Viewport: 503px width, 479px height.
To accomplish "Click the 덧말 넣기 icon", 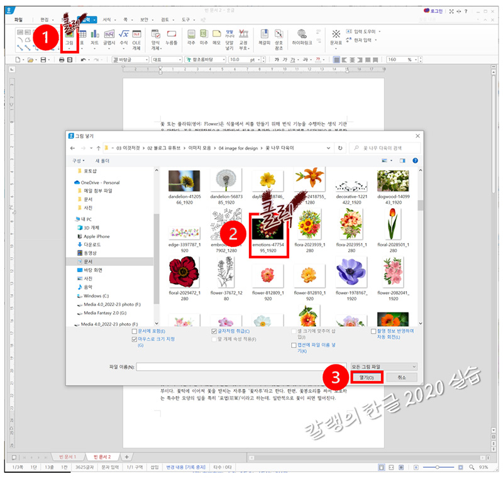I will pos(229,39).
